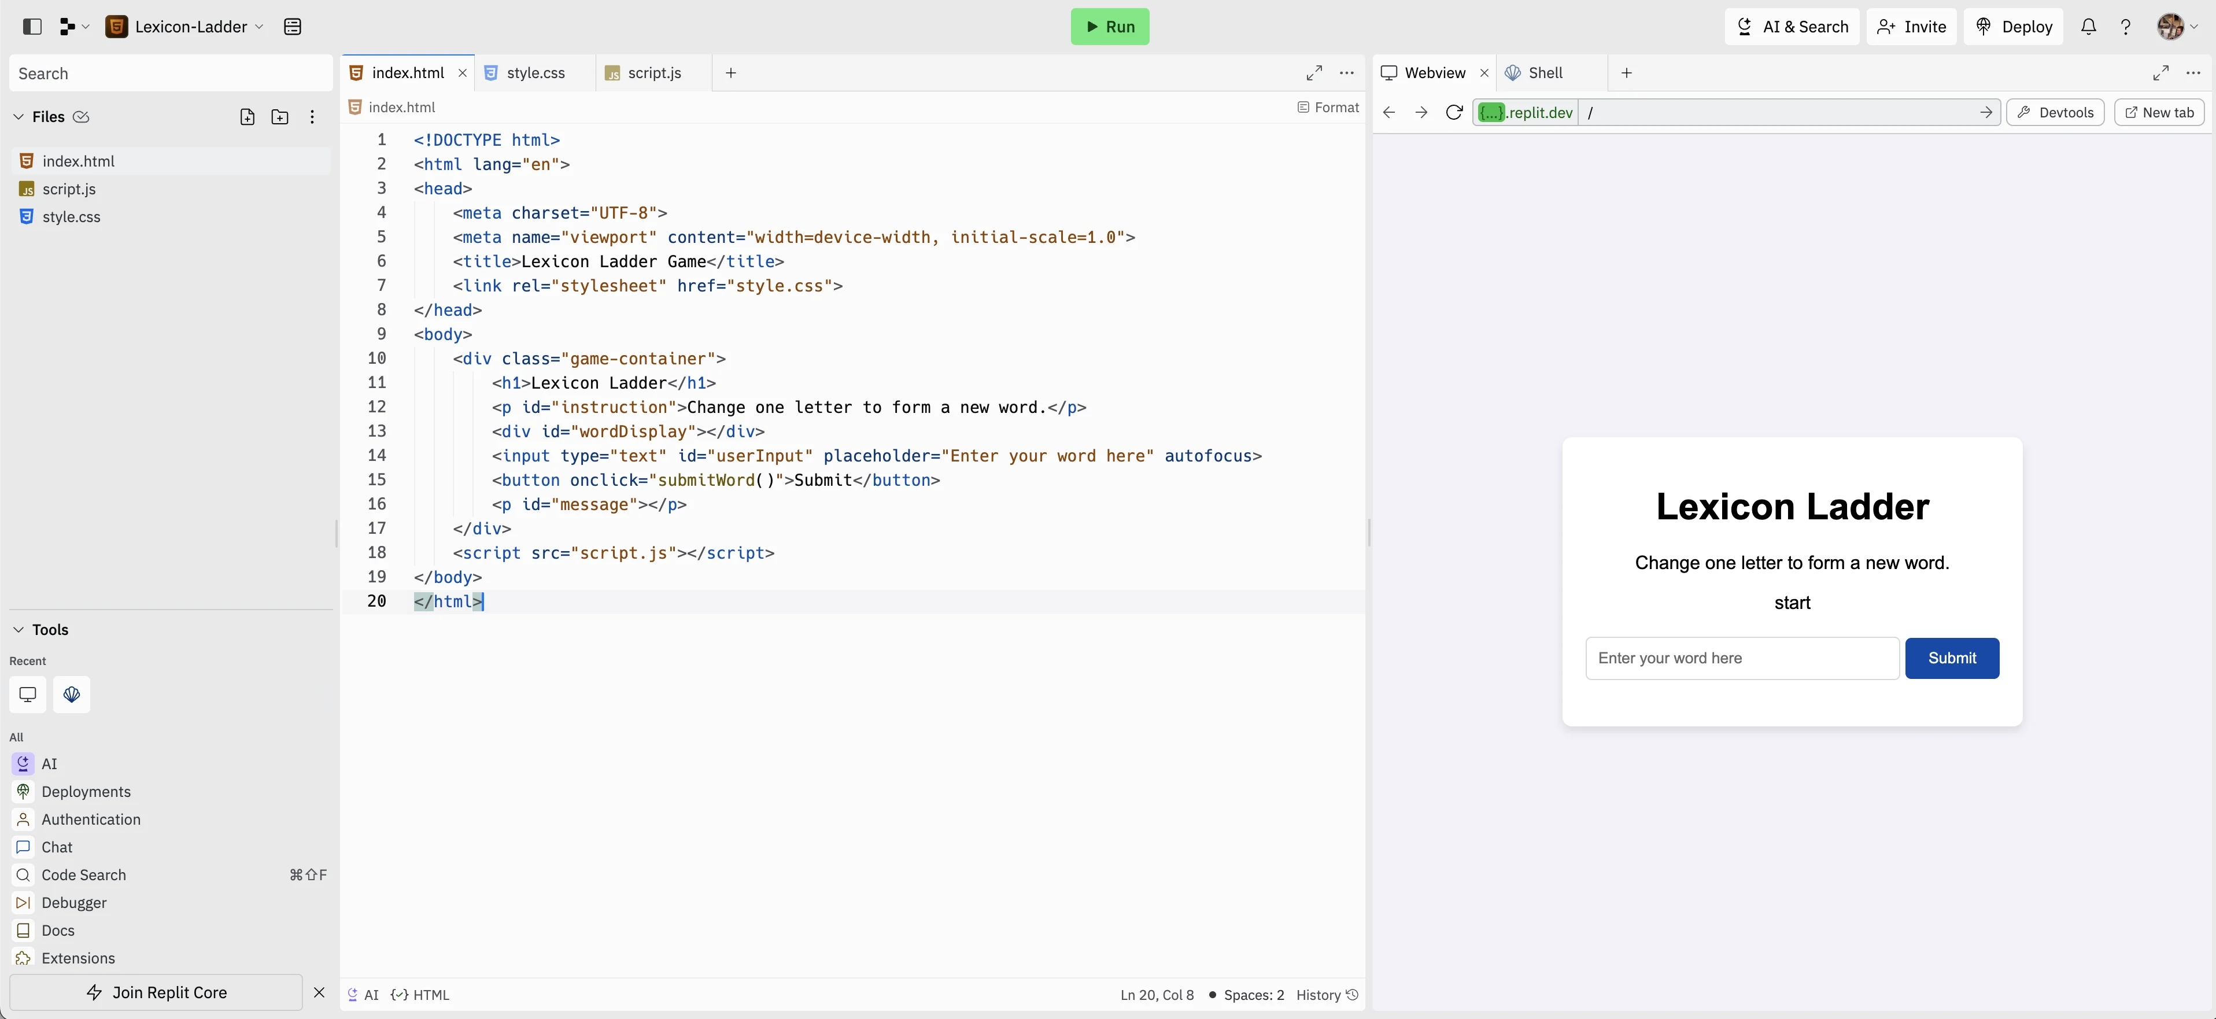Switch to the Shell tab

tap(1544, 73)
